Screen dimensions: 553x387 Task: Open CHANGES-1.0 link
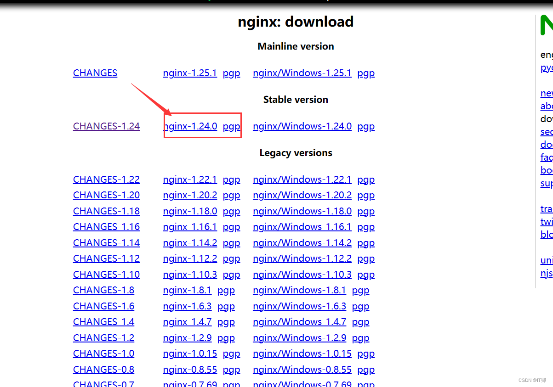[103, 353]
